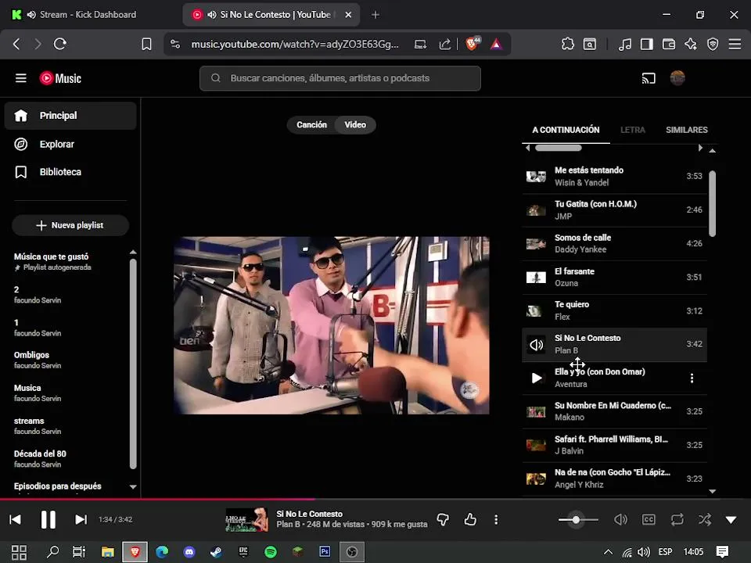
Task: Open the SIMILARES tab
Action: (x=686, y=130)
